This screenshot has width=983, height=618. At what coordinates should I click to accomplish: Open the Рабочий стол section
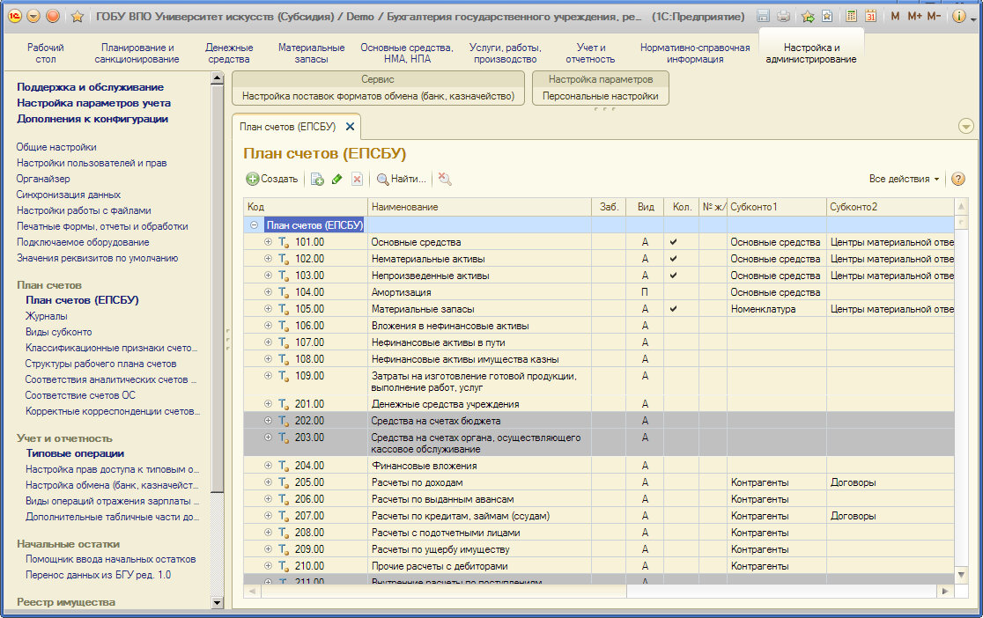(x=45, y=54)
